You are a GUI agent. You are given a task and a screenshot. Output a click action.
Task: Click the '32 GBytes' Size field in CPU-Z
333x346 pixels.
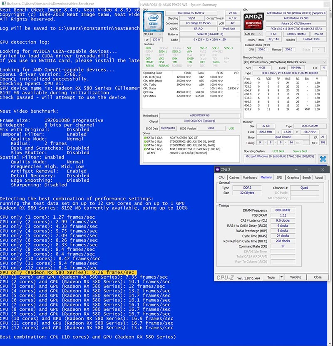[247, 193]
